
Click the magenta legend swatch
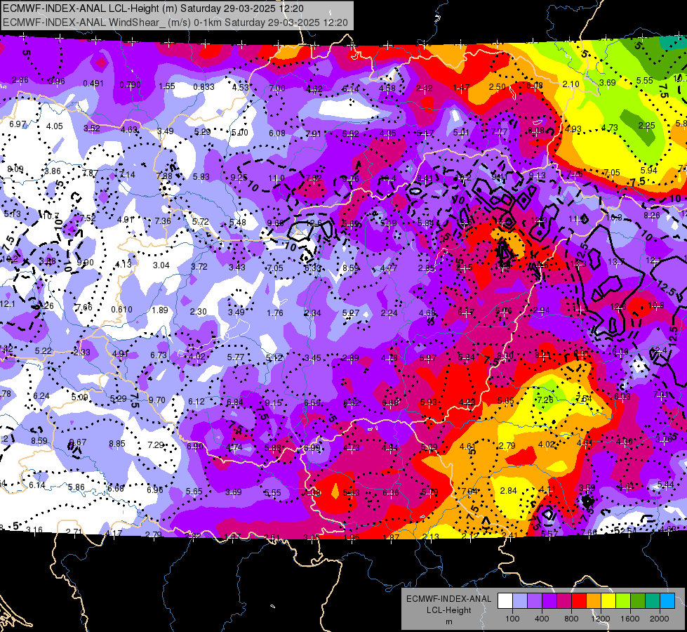click(564, 601)
